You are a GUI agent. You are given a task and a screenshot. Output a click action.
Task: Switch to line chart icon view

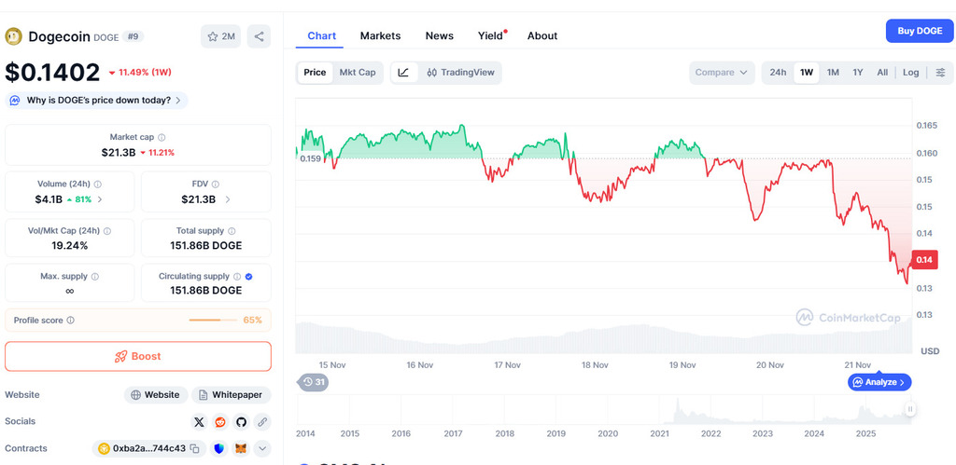pos(403,73)
